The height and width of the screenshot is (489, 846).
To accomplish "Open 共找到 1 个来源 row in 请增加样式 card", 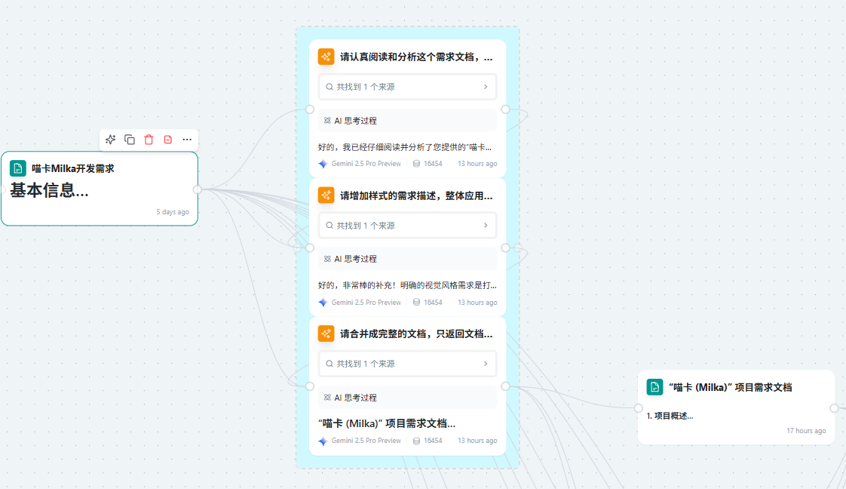I will point(407,226).
